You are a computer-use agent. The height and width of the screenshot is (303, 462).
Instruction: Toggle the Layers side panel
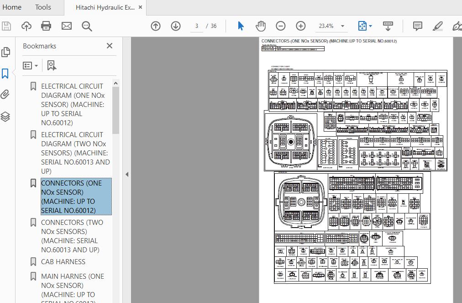pos(5,117)
